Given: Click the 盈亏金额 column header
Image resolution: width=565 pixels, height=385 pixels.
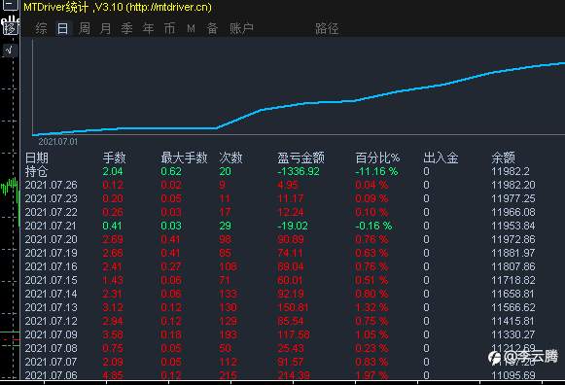Looking at the screenshot, I should (300, 157).
